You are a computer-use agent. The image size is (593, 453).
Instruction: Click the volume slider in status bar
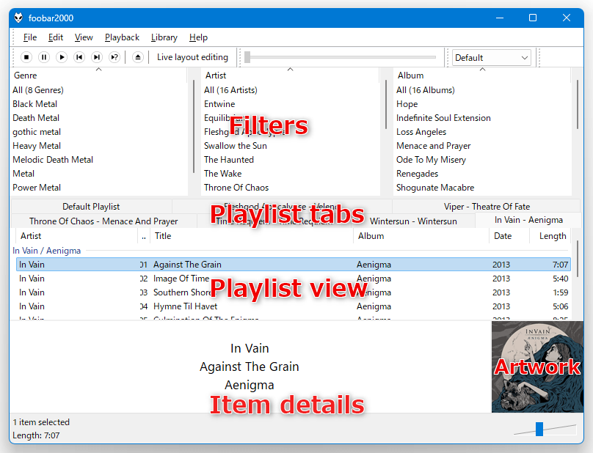pos(545,430)
